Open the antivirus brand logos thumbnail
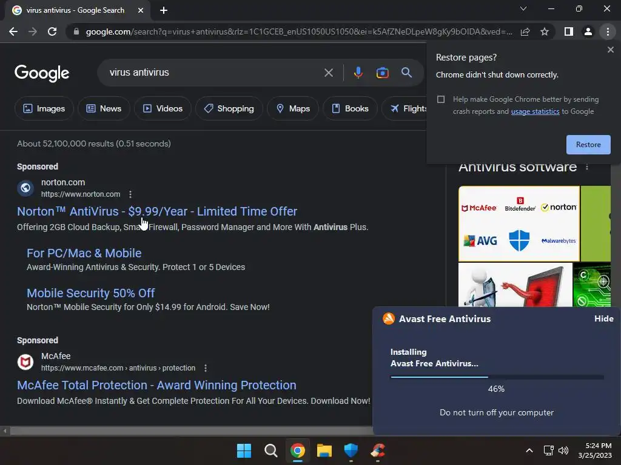The height and width of the screenshot is (465, 621). (x=519, y=224)
